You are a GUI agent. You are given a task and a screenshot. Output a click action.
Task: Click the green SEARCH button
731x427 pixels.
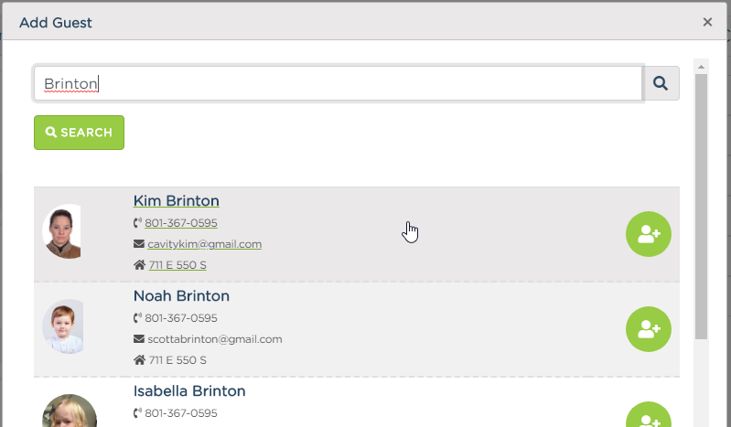79,133
